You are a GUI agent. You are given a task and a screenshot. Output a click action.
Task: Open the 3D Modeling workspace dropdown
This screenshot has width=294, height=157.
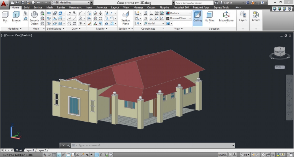tap(72, 3)
